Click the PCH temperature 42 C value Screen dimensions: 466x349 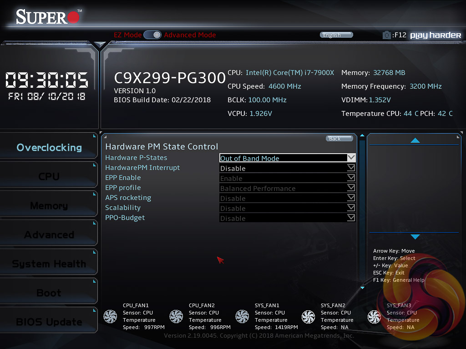(445, 114)
